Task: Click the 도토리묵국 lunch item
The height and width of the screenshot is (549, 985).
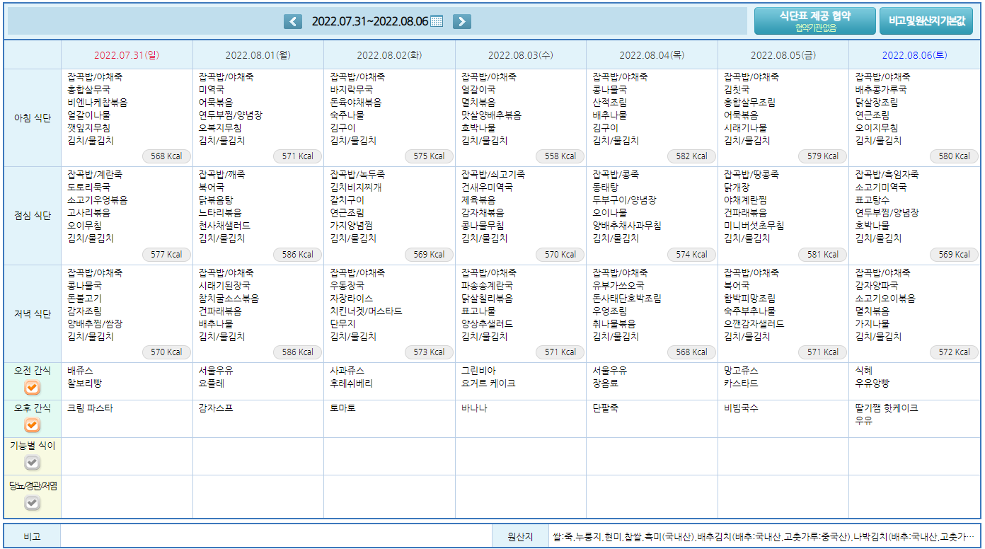Action: pyautogui.click(x=88, y=187)
